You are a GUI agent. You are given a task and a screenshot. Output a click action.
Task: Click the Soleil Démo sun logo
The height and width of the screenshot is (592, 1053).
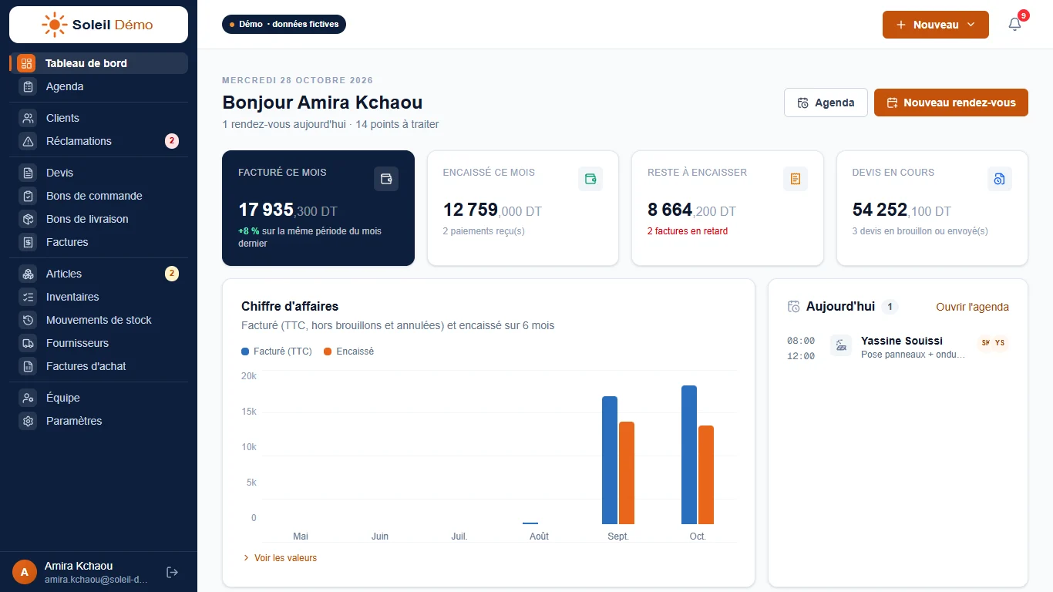pos(54,25)
